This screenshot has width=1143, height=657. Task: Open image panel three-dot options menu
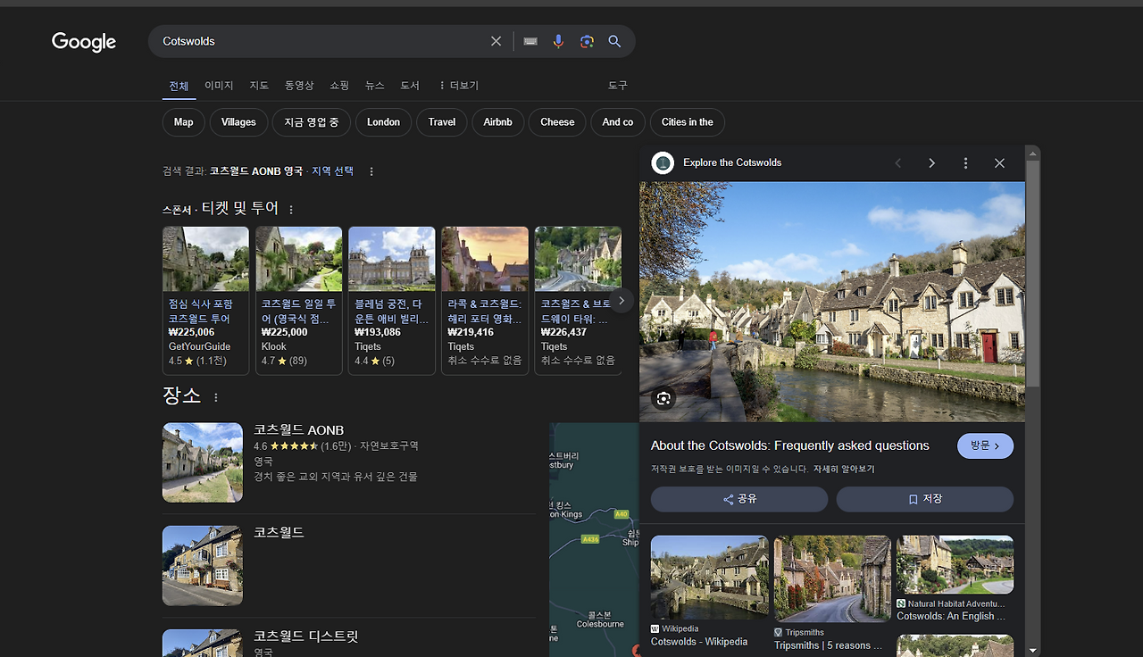[965, 163]
